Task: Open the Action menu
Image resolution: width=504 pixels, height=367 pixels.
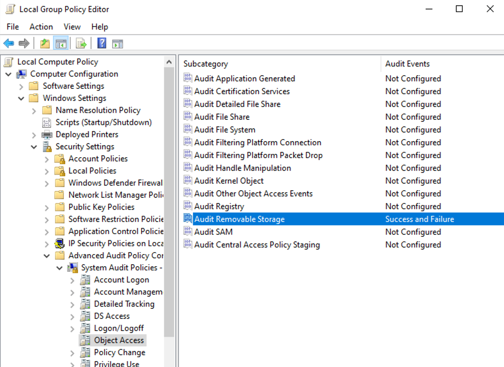Action: click(41, 26)
